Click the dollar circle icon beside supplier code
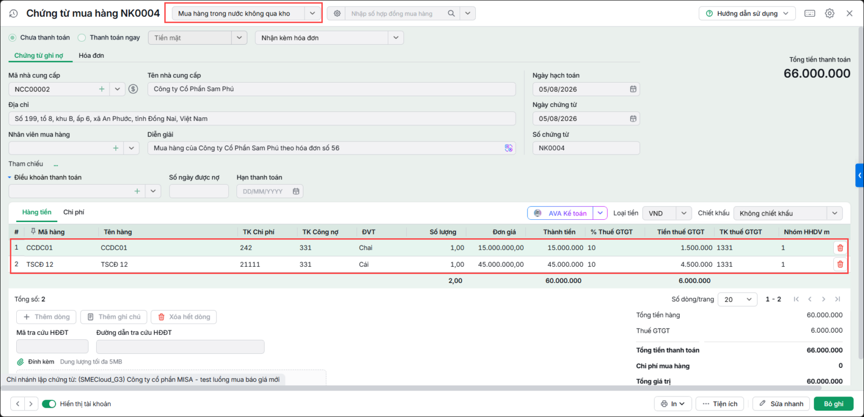 (133, 89)
